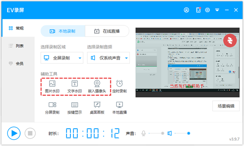Open the 嵌入摄像头 tool
Screen dimensions: 244x146
pyautogui.click(x=97, y=87)
